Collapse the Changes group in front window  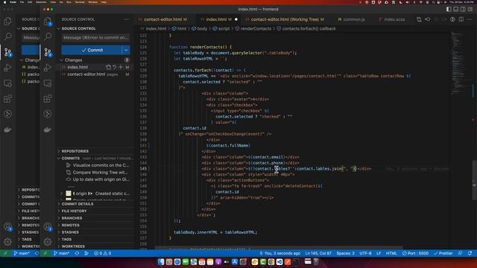62,60
